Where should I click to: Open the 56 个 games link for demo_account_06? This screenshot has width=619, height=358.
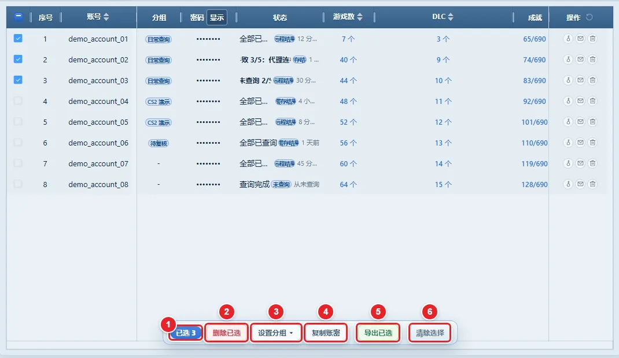point(348,143)
